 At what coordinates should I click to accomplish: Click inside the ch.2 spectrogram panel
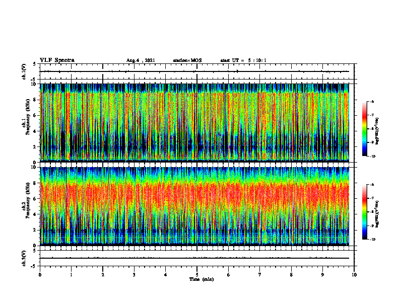[194, 206]
